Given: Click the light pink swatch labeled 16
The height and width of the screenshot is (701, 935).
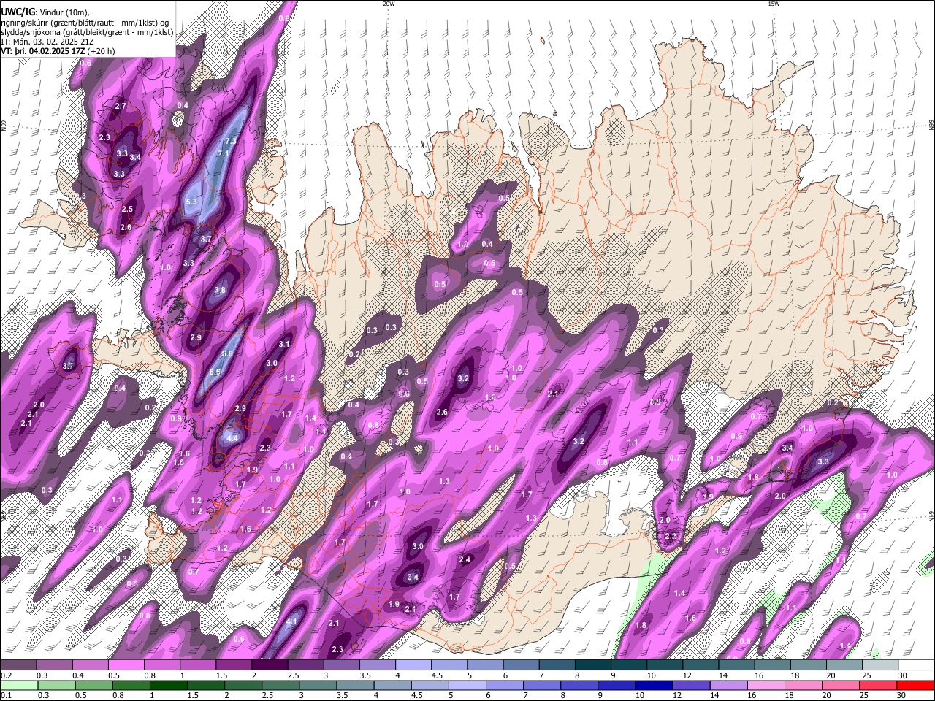Looking at the screenshot, I should (766, 686).
